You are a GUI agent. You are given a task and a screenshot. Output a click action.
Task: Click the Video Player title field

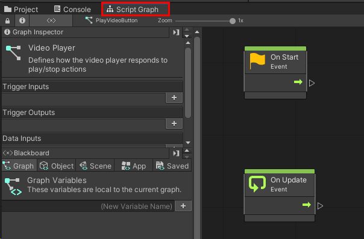tap(52, 48)
